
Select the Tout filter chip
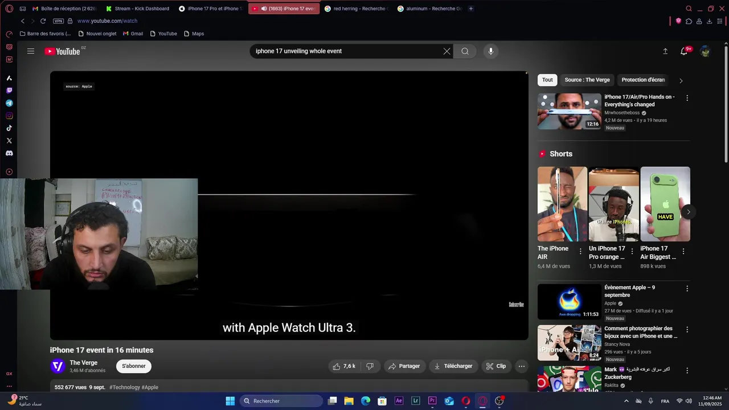pyautogui.click(x=547, y=80)
